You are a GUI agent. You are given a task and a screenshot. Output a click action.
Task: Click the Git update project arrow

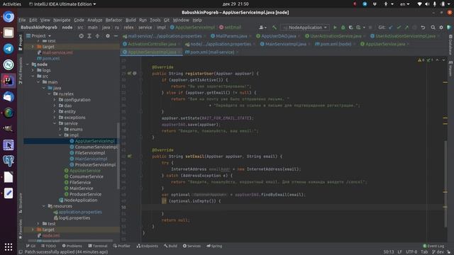pyautogui.click(x=391, y=28)
